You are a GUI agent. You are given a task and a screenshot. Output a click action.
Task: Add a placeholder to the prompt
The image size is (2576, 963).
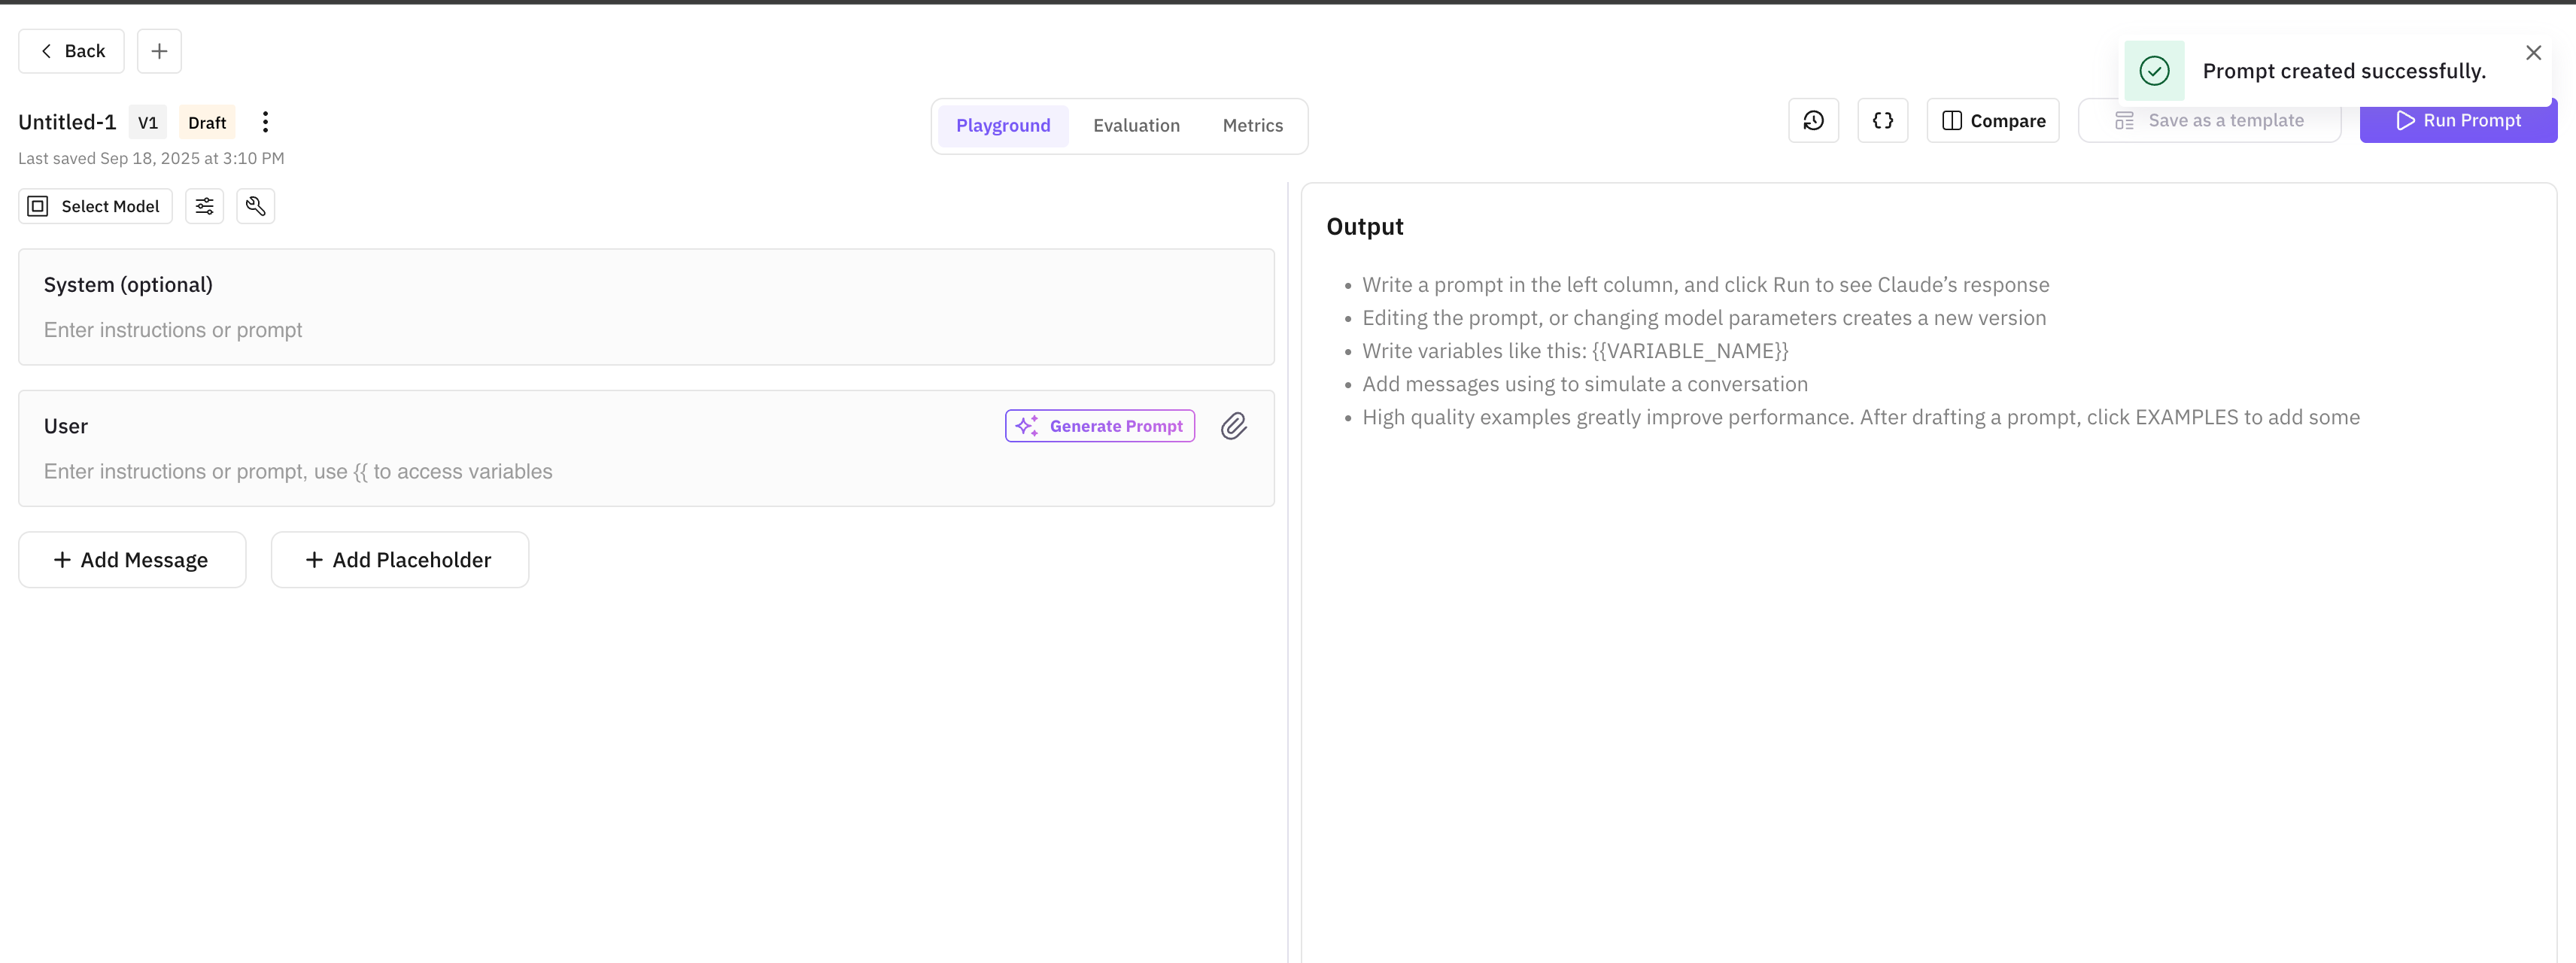(399, 559)
